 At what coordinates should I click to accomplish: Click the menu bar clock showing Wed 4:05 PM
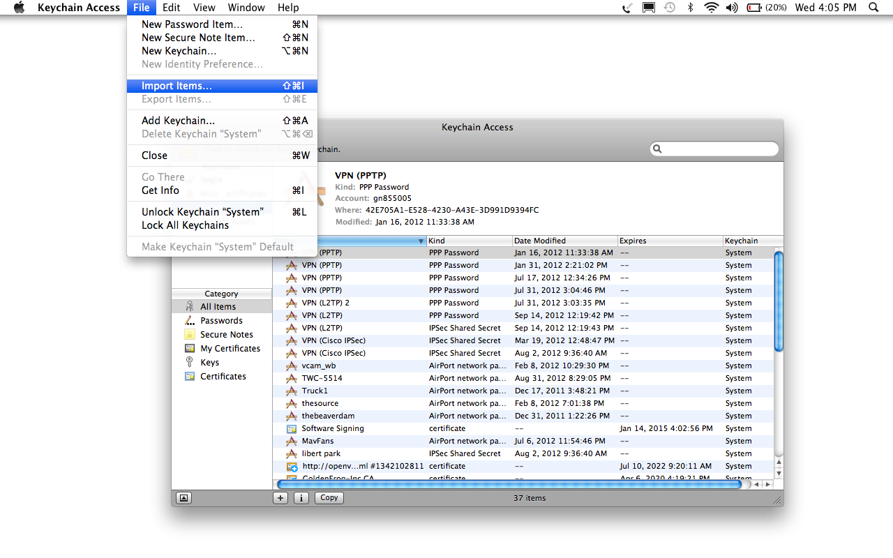[825, 8]
